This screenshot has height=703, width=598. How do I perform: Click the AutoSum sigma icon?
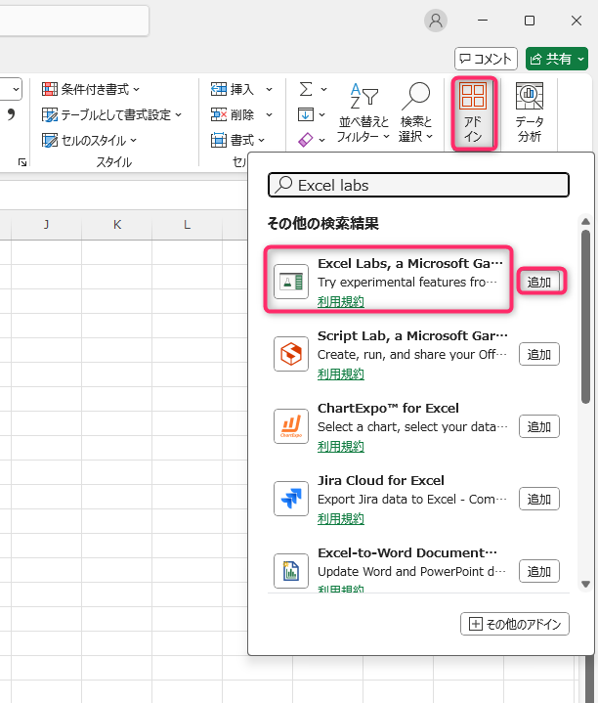point(307,89)
